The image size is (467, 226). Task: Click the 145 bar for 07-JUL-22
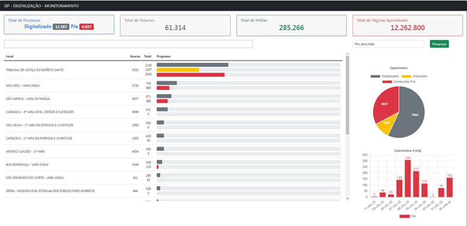[399, 188]
